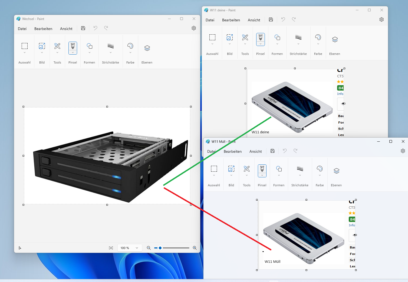
Task: Open Bearbeiten menu in W11 Müll window
Action: [233, 151]
